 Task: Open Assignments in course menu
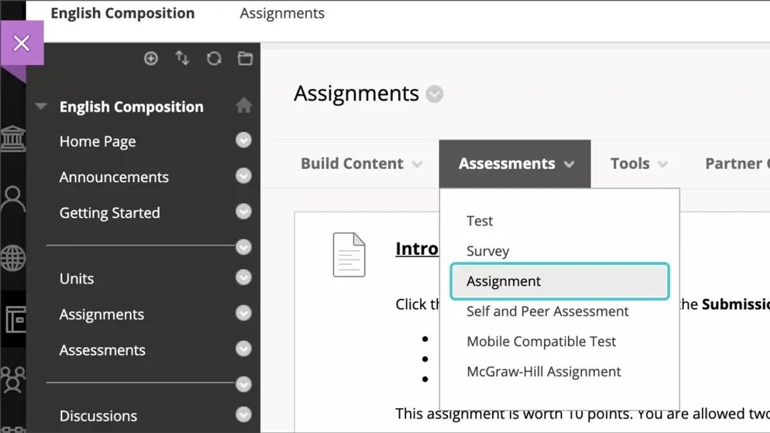pos(101,314)
